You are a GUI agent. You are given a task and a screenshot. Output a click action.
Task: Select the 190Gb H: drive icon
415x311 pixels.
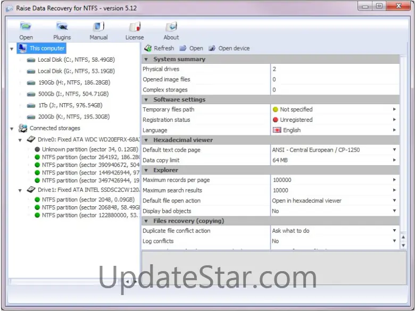click(31, 83)
